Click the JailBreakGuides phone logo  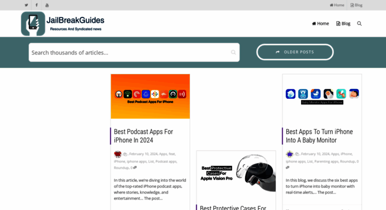click(x=33, y=24)
